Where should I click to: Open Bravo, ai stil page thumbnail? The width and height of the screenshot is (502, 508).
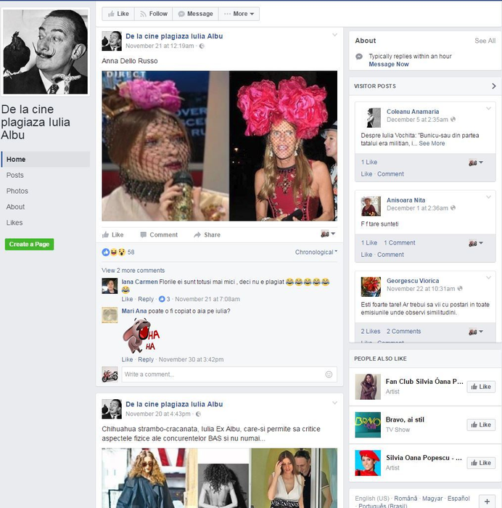[x=368, y=425]
